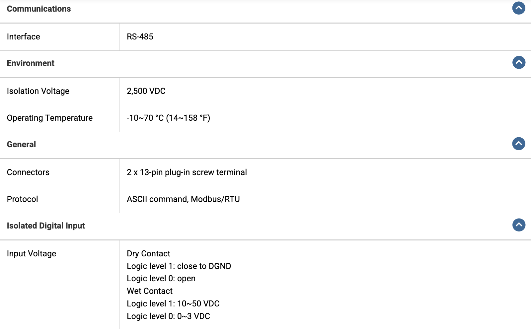
Task: Select the Protocol row label
Action: pyautogui.click(x=23, y=199)
